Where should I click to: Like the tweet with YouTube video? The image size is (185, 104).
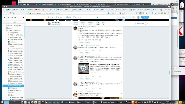click(93, 76)
